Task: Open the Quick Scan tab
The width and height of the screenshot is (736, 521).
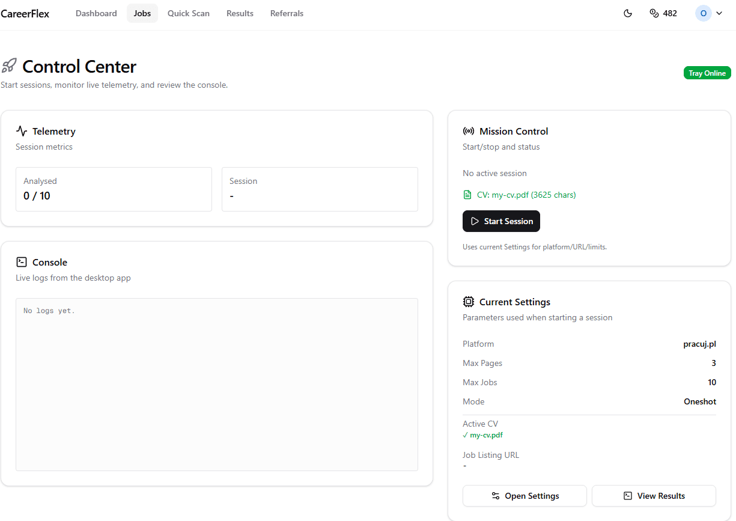Action: click(188, 13)
